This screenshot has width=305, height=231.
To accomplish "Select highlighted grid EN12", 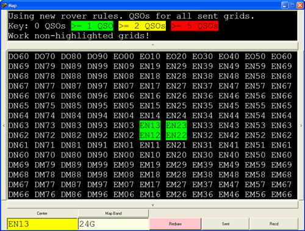I will point(150,135).
